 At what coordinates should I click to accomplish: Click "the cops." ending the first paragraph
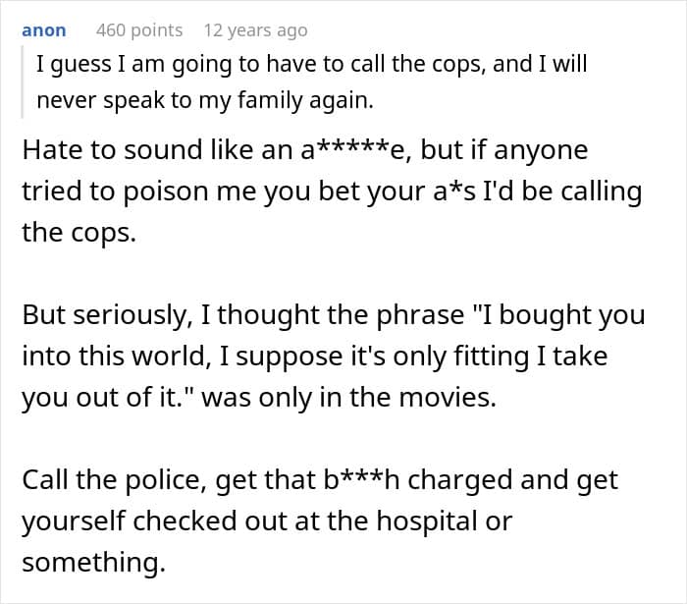click(x=79, y=233)
